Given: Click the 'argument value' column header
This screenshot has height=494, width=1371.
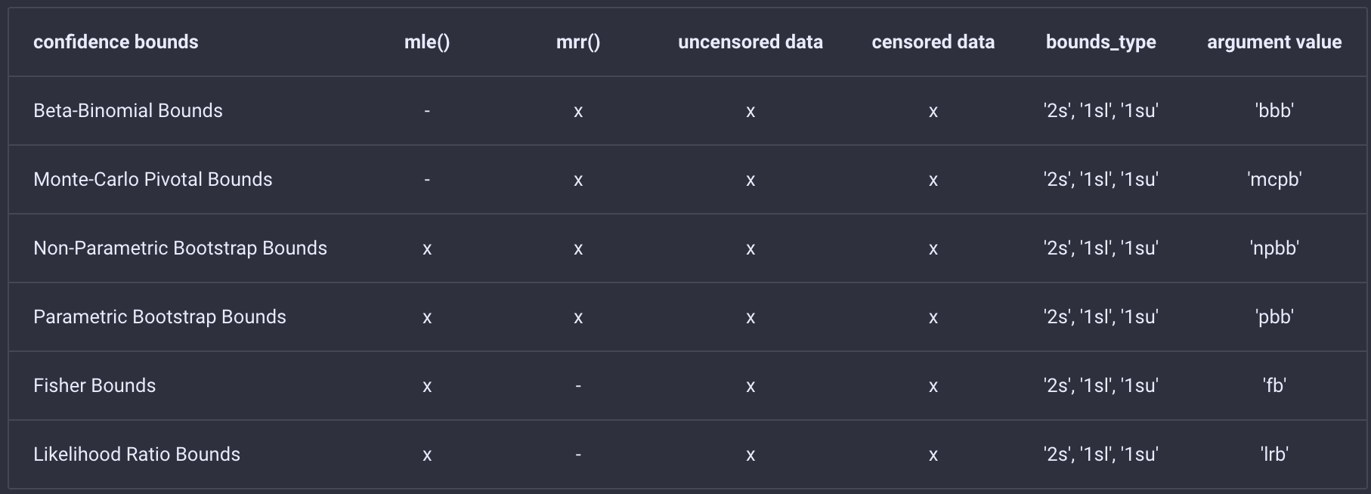Looking at the screenshot, I should coord(1274,42).
